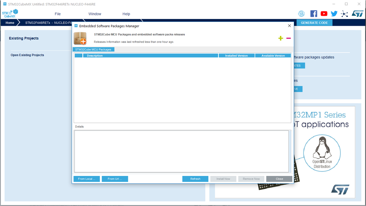Click the Remove Now button
Image resolution: width=366 pixels, height=206 pixels.
(251, 179)
